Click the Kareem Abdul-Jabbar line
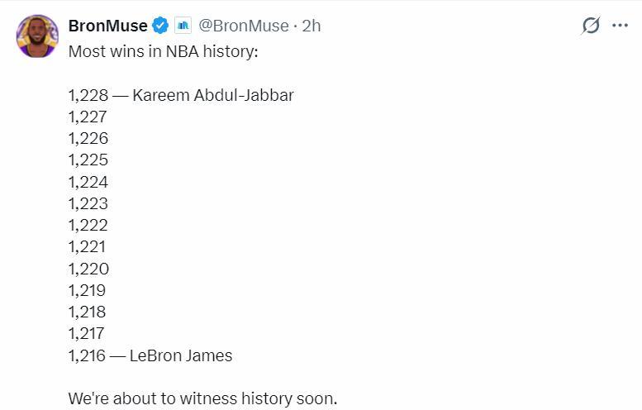Image resolution: width=642 pixels, height=410 pixels. [181, 95]
